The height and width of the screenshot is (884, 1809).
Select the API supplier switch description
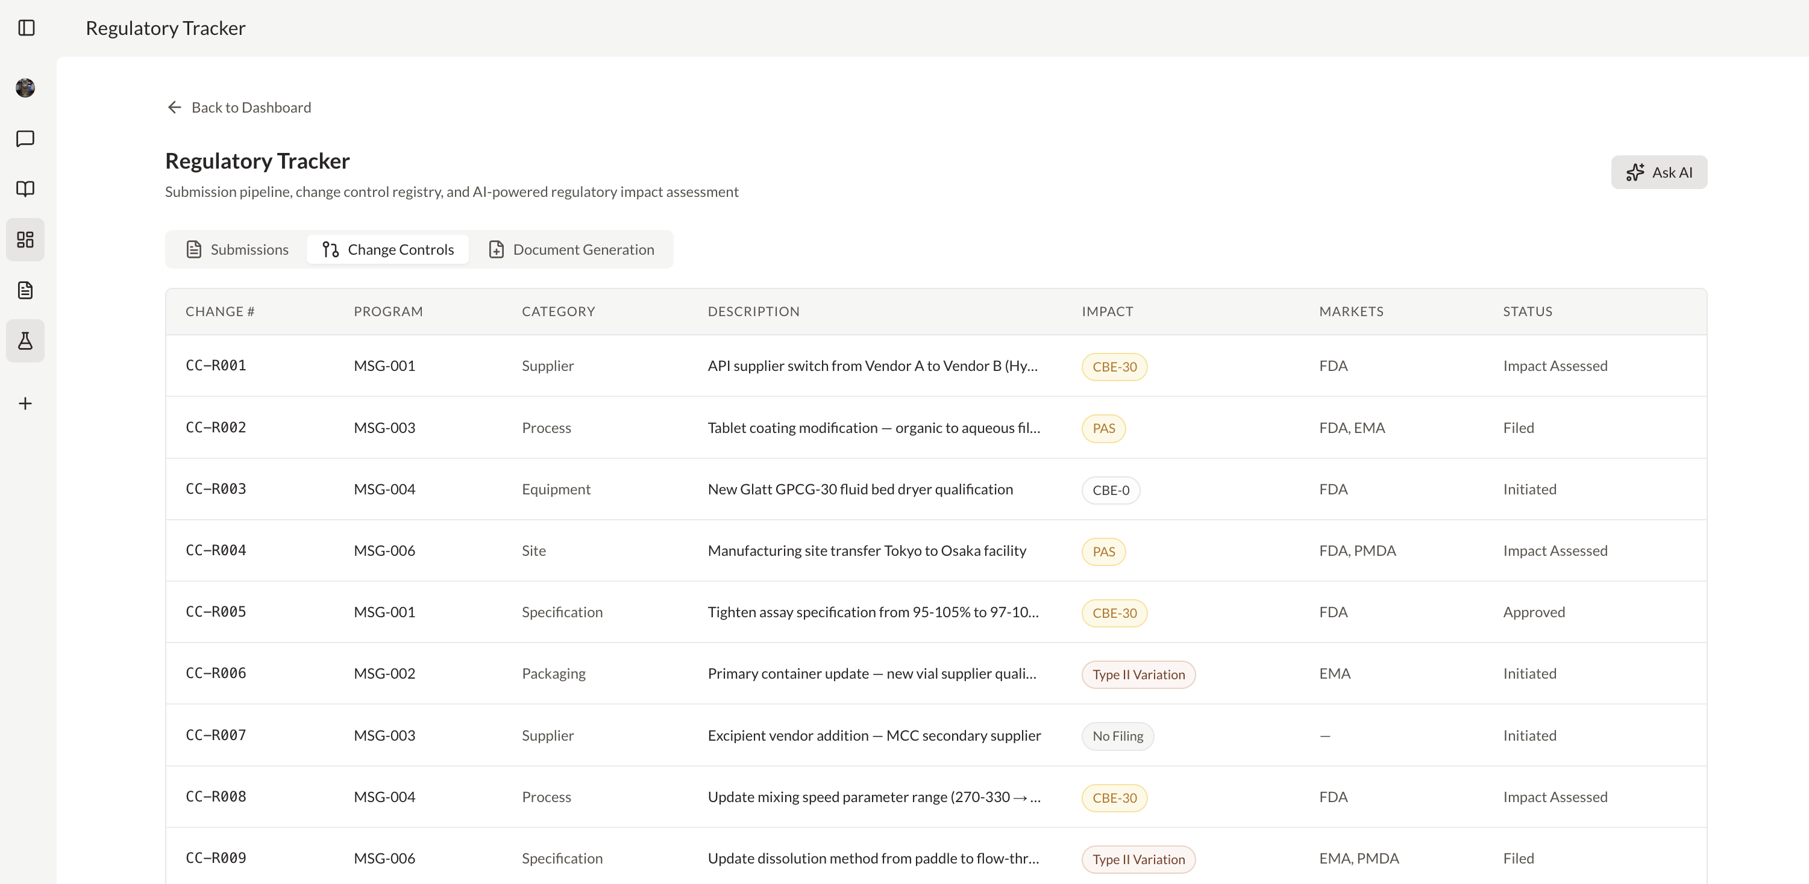(x=872, y=366)
